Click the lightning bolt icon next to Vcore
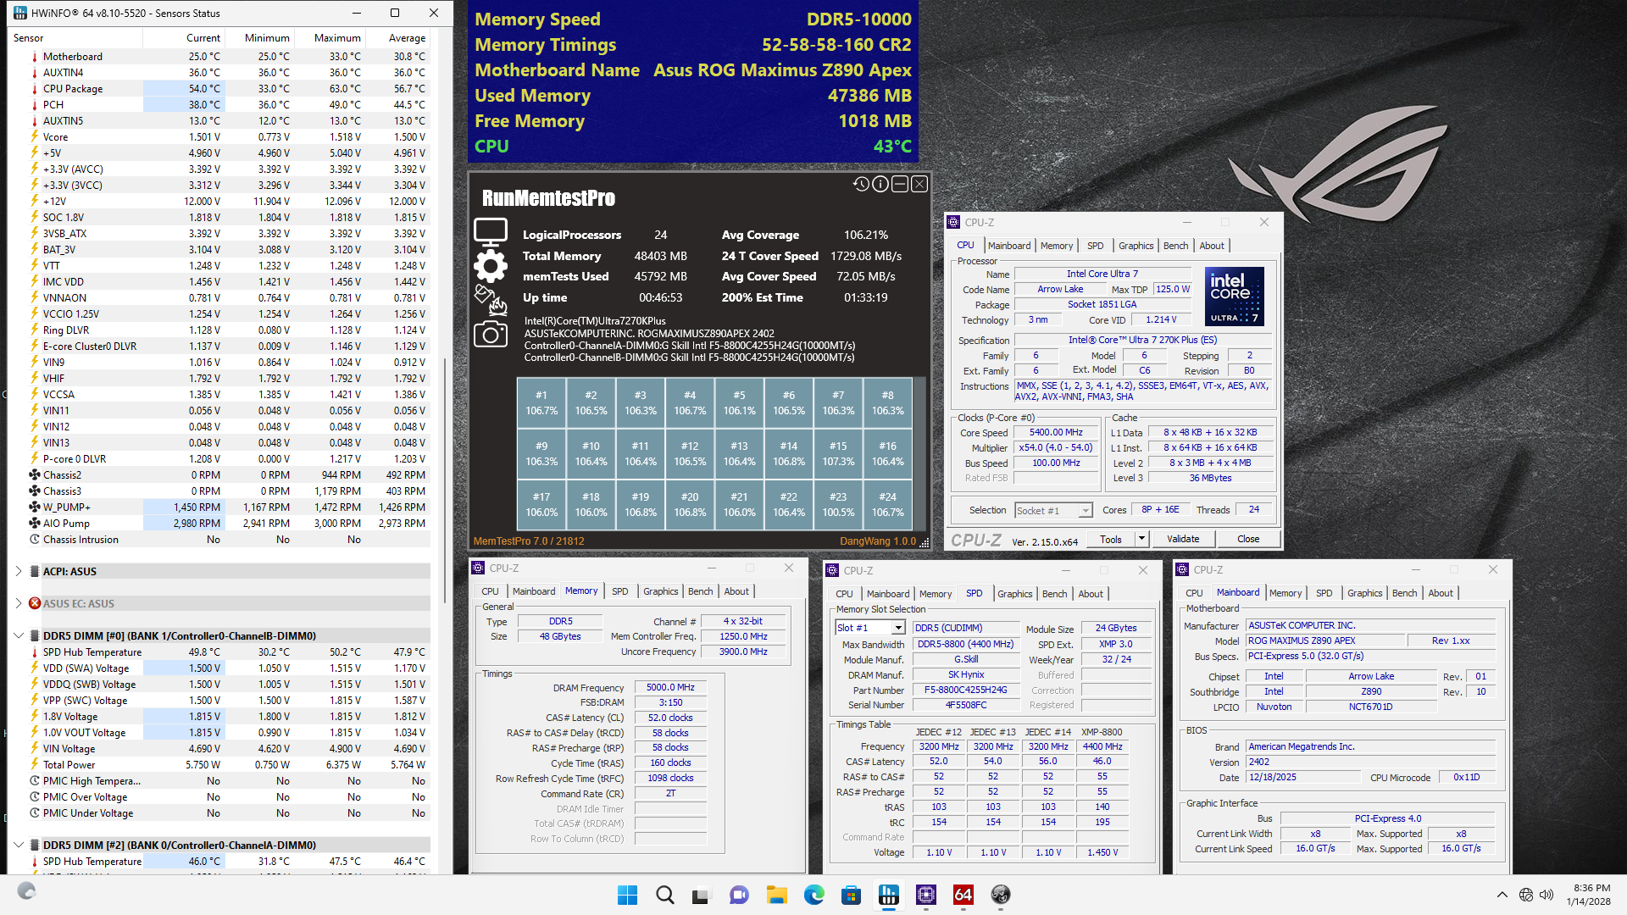The width and height of the screenshot is (1627, 915). [x=35, y=136]
